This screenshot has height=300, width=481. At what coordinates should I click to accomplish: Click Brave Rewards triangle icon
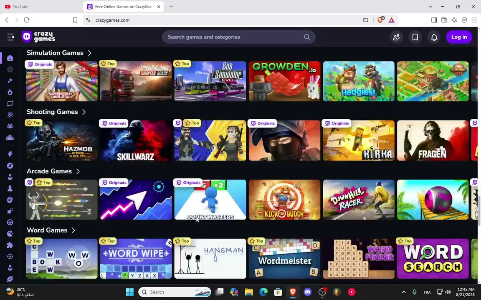click(x=391, y=20)
